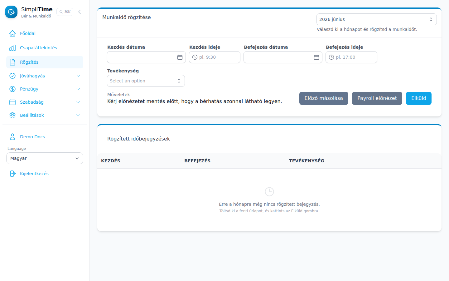449x281 pixels.
Task: Click the Rögzített időbejegyzések heading
Action: [138, 139]
